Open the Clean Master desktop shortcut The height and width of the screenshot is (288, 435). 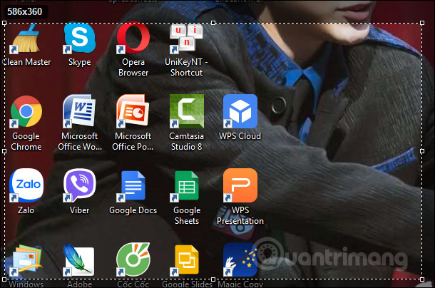(x=26, y=38)
